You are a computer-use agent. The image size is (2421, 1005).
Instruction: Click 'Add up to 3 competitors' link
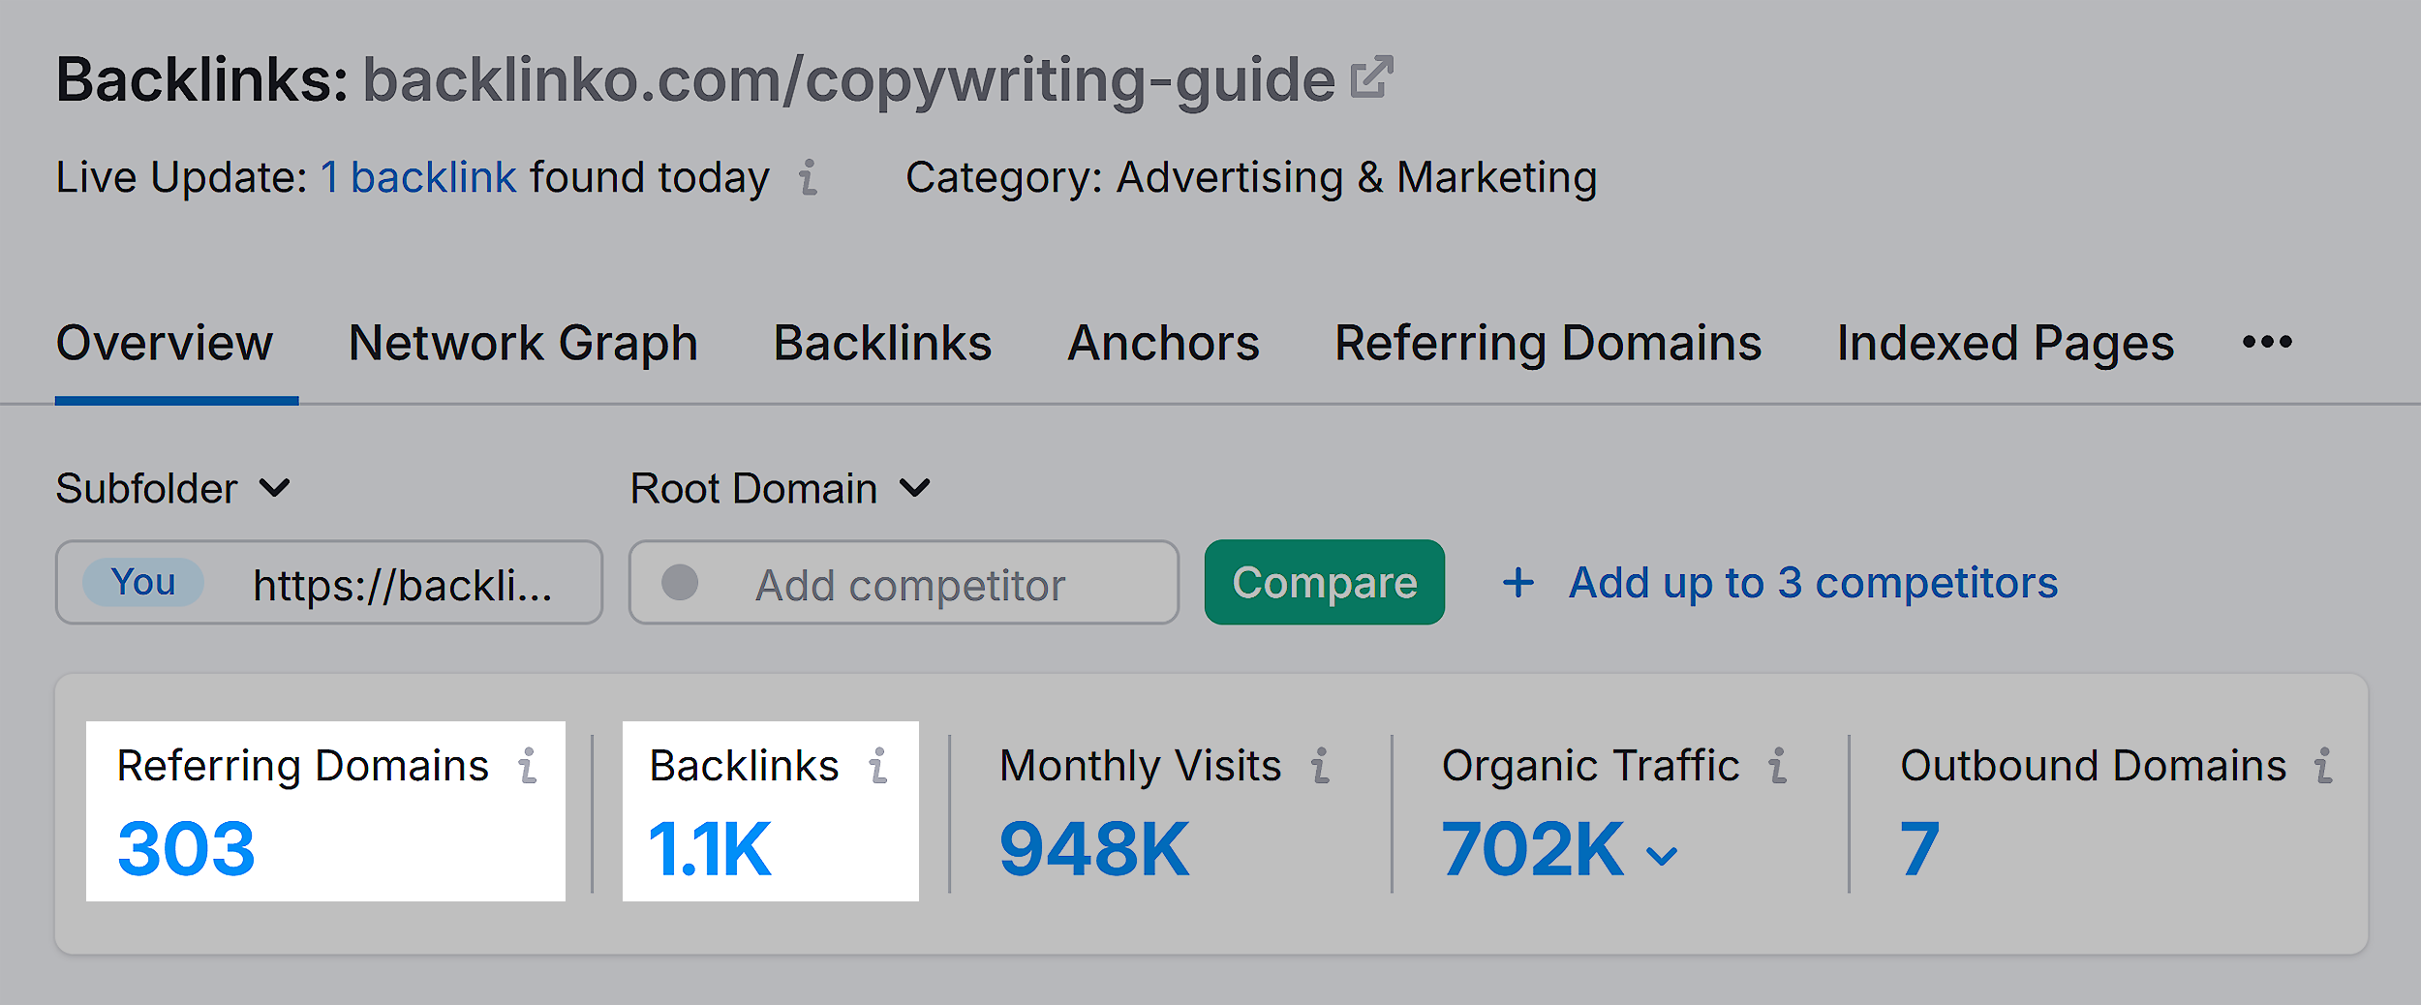pyautogui.click(x=1813, y=583)
